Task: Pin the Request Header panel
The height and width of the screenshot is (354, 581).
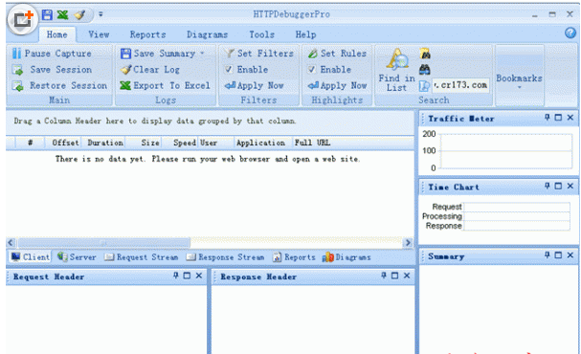Action: (x=175, y=276)
